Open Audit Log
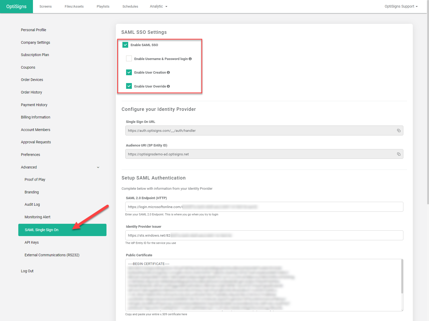This screenshot has width=429, height=321. coord(32,204)
